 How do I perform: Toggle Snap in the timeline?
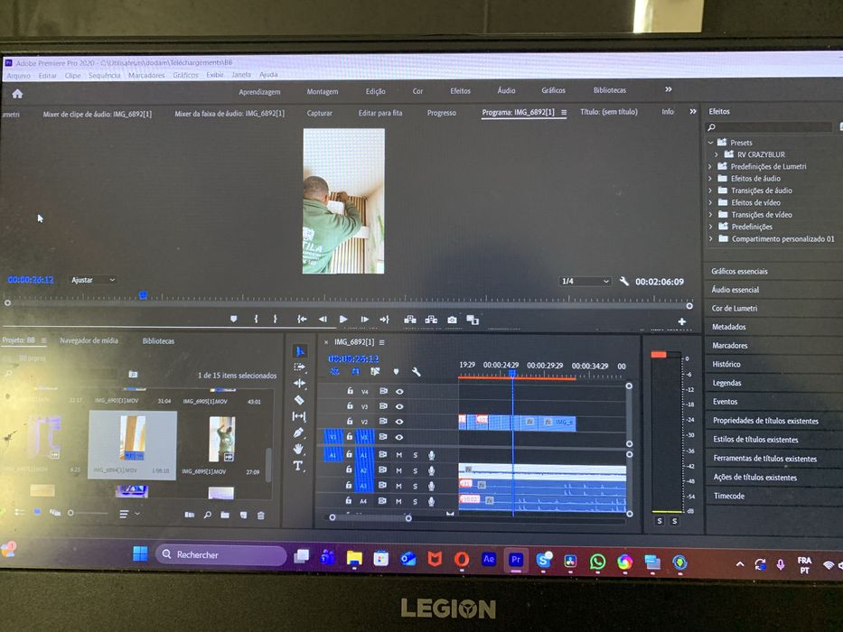pyautogui.click(x=355, y=371)
